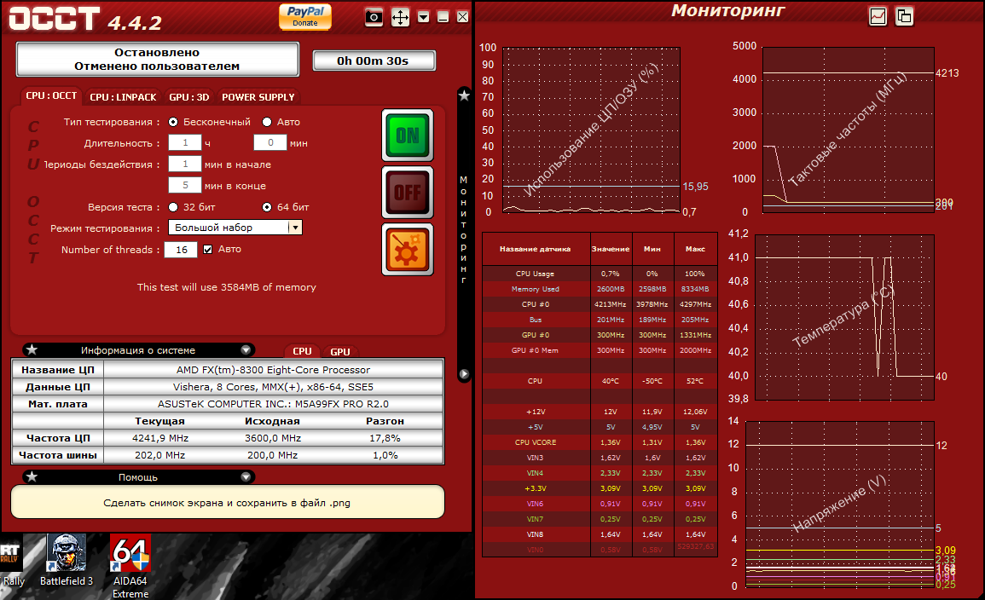The height and width of the screenshot is (600, 985).
Task: Open the orange gear settings icon
Action: coord(408,249)
